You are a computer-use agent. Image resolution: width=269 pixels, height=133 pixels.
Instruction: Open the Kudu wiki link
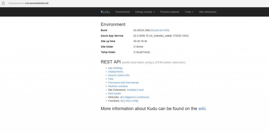coord(202,109)
